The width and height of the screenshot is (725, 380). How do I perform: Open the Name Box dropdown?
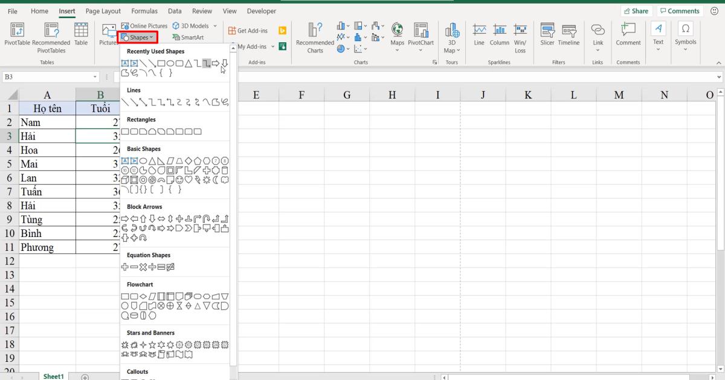click(x=94, y=77)
